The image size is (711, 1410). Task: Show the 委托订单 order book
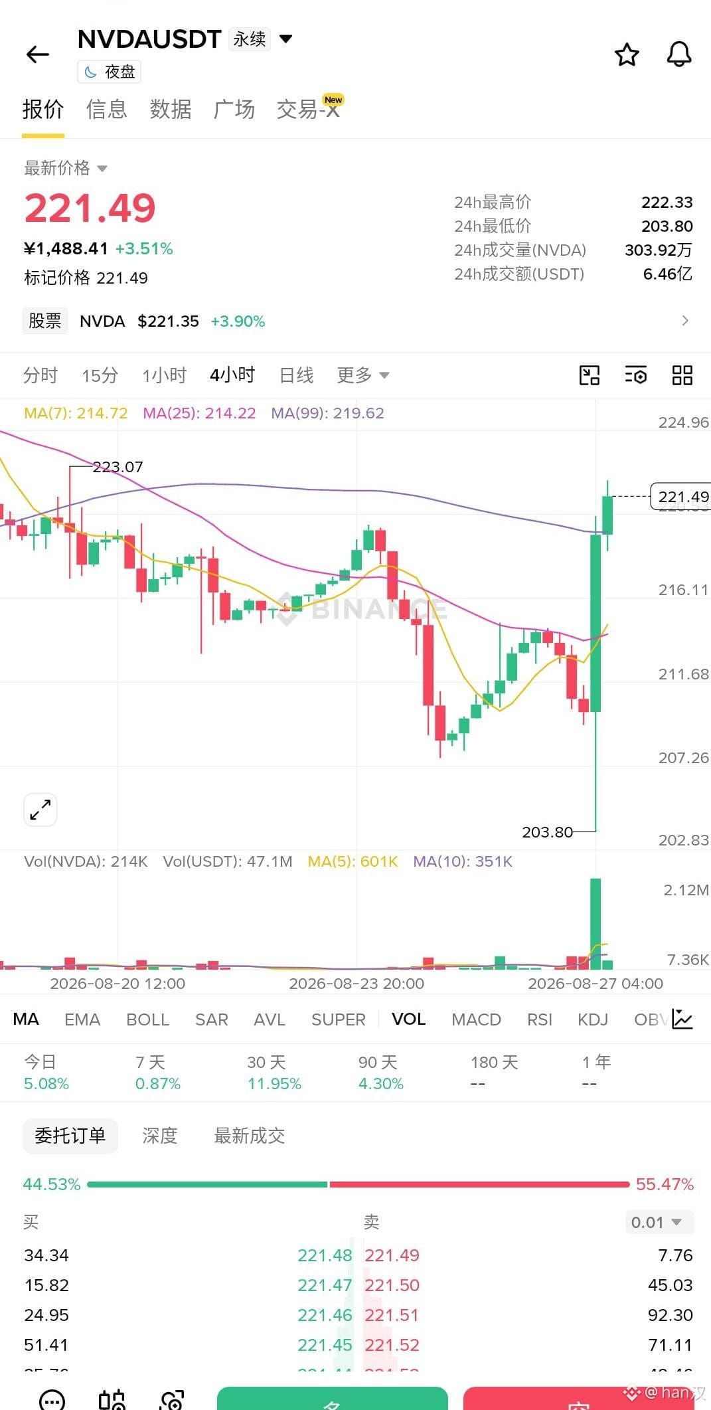[x=70, y=1136]
